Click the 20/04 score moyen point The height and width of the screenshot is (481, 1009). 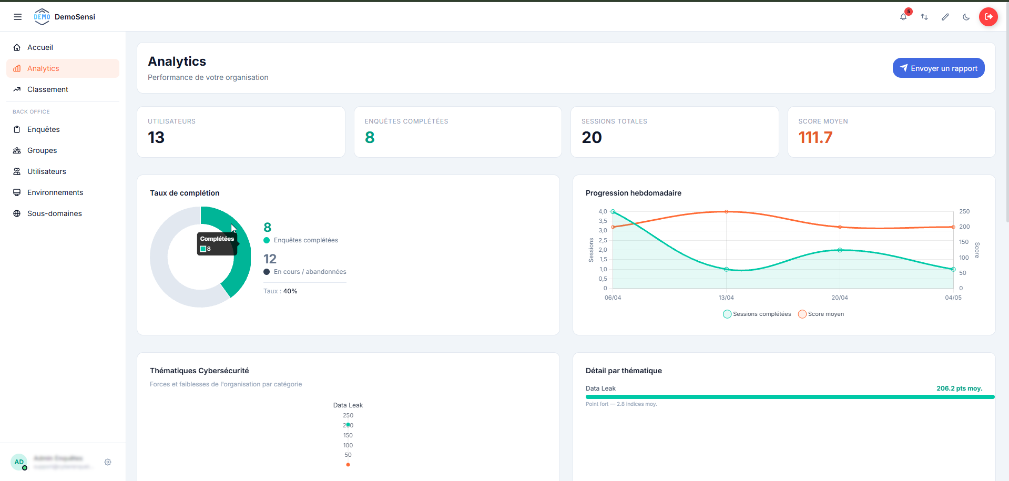pos(840,227)
